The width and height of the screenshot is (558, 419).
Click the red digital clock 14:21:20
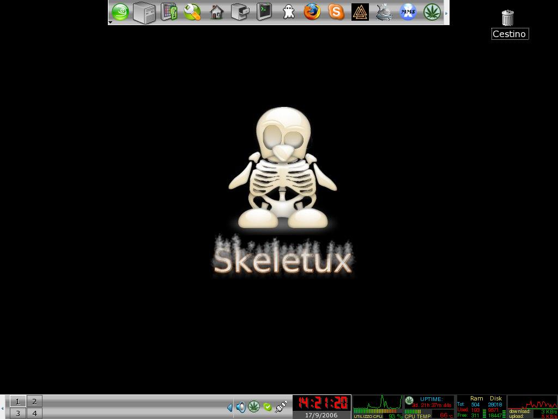(x=323, y=403)
